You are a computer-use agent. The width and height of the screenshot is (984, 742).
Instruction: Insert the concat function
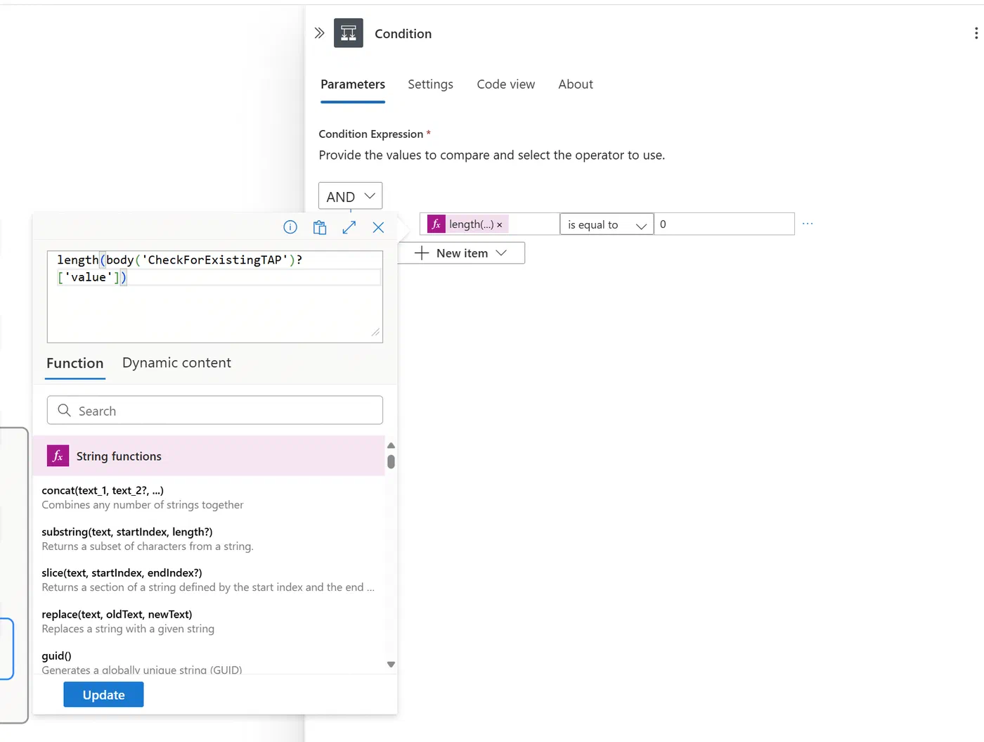(209, 497)
